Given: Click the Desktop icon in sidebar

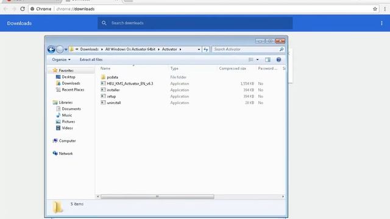Looking at the screenshot, I should point(58,77).
